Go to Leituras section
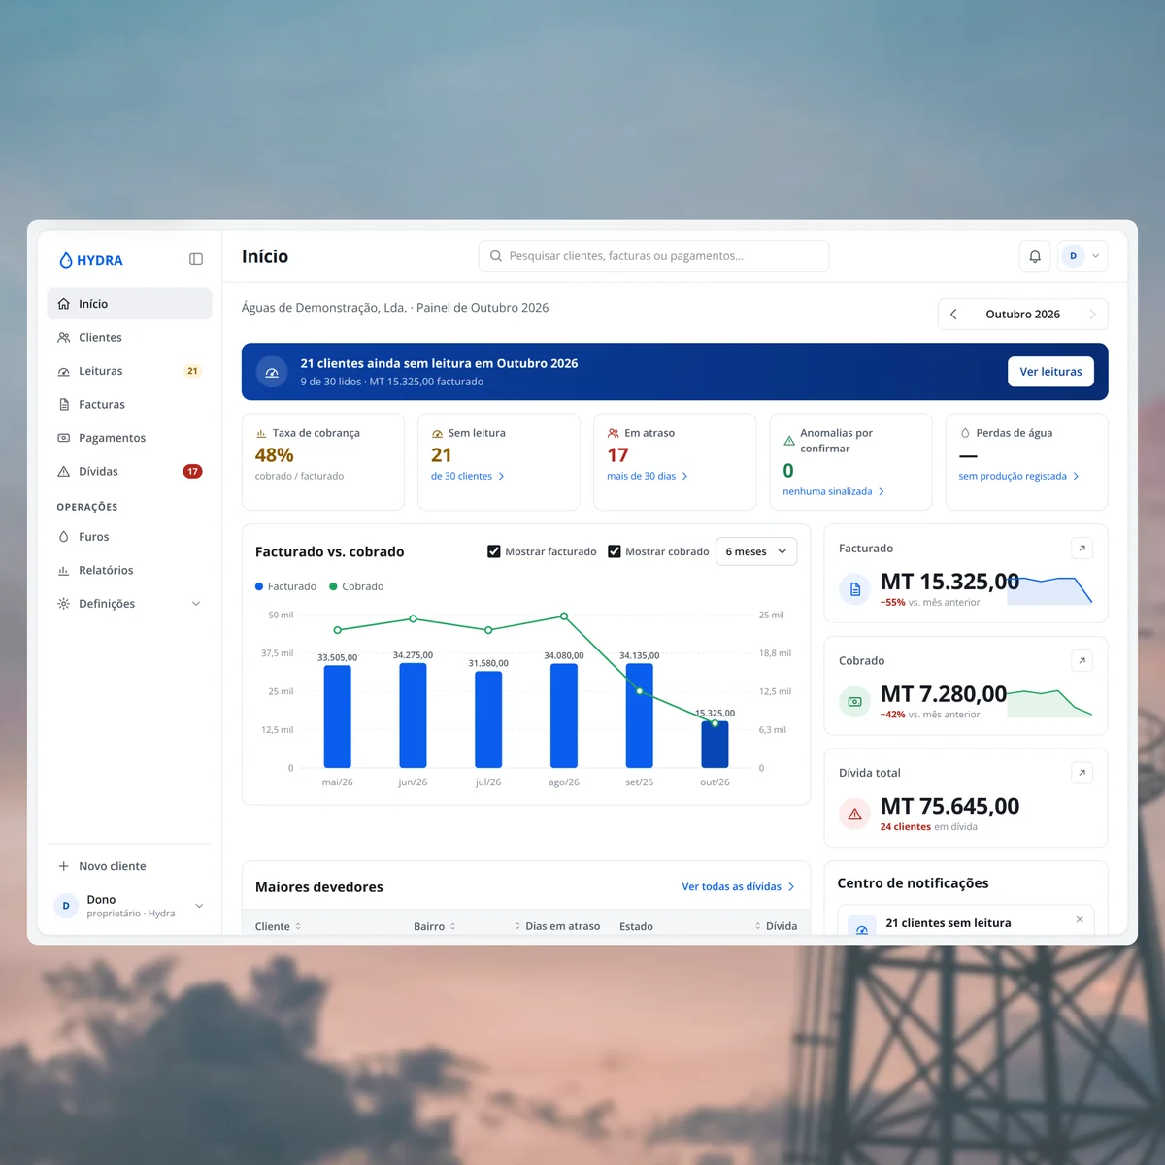The width and height of the screenshot is (1165, 1165). click(x=129, y=371)
